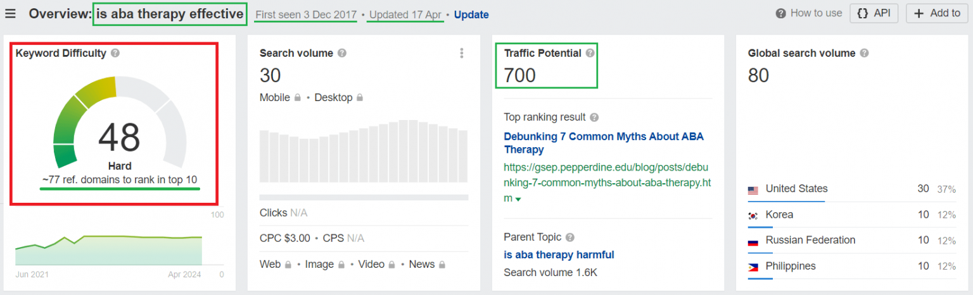Click the Update link in header
This screenshot has width=973, height=295.
point(471,15)
